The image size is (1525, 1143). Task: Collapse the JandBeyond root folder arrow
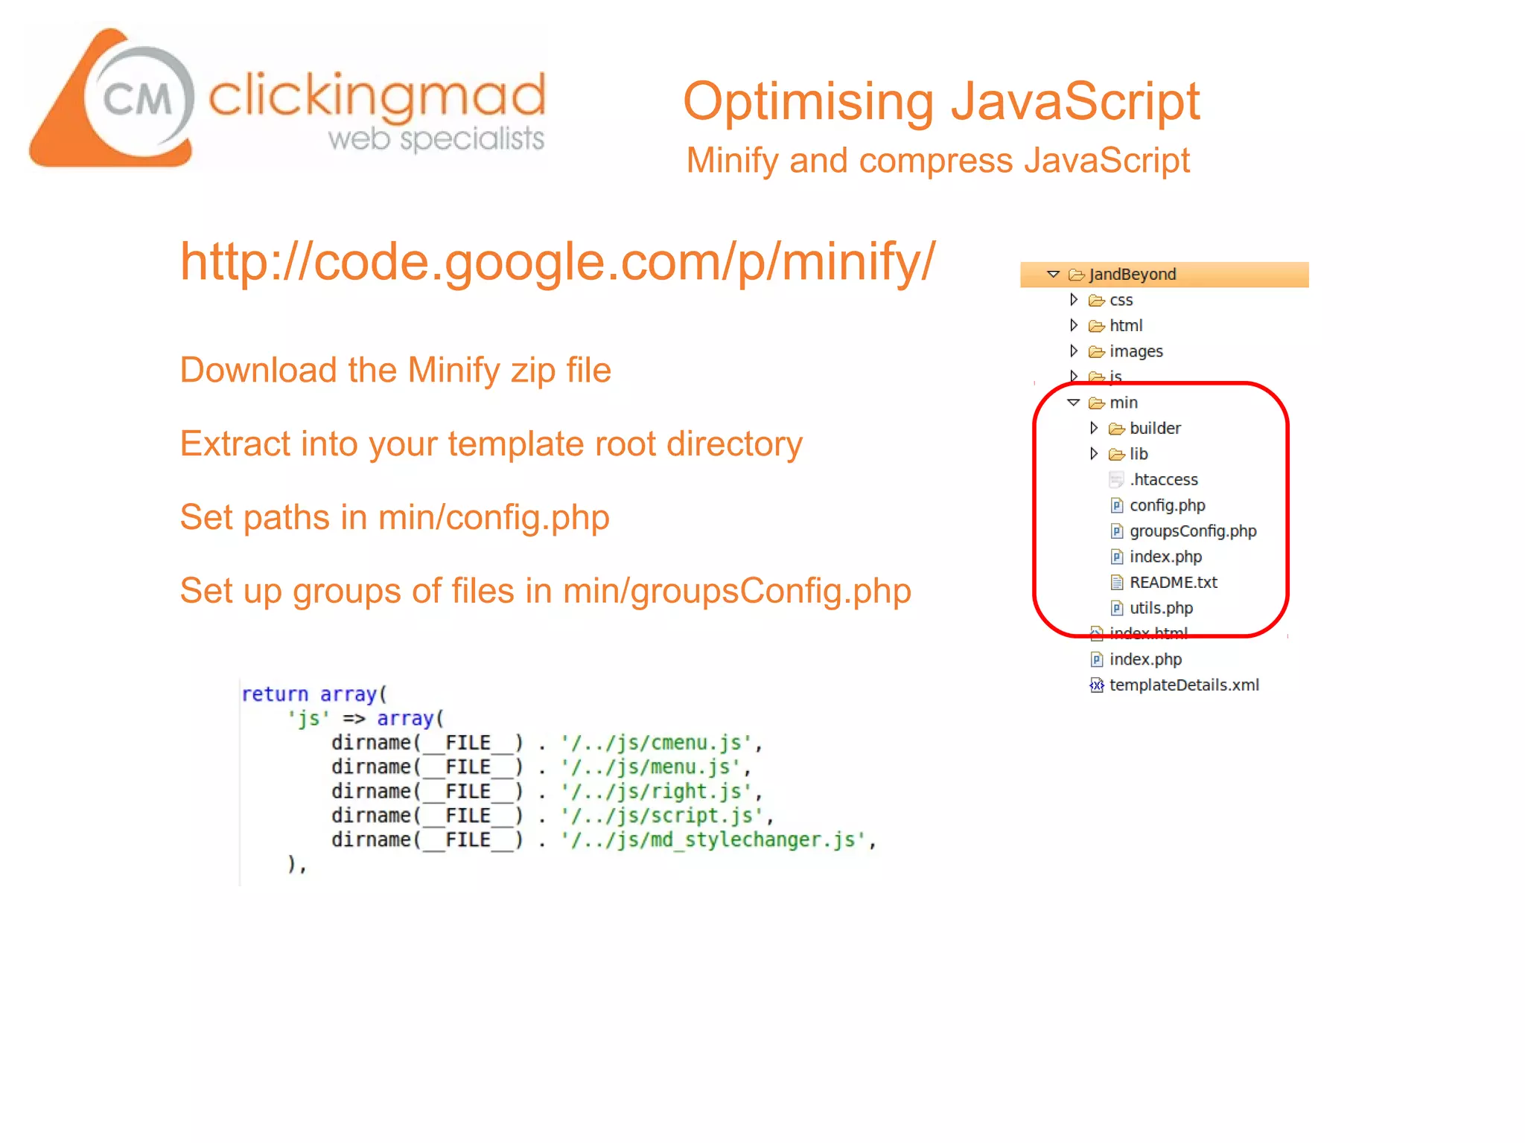pos(1053,275)
